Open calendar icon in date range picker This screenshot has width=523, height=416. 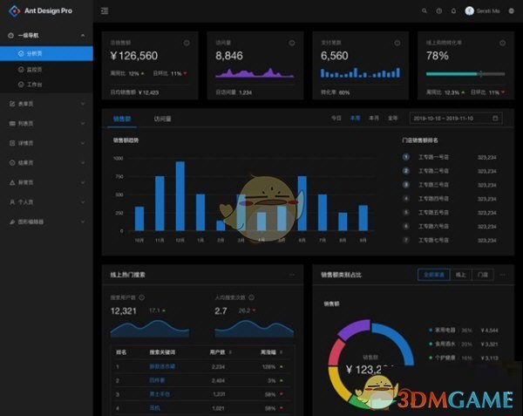pos(496,118)
